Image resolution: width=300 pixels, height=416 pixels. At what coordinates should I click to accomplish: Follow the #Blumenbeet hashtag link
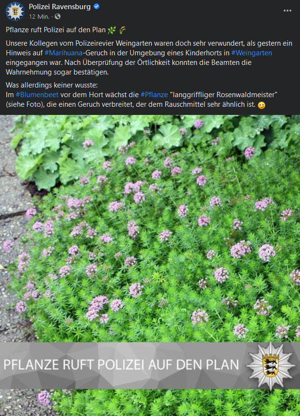(x=37, y=95)
